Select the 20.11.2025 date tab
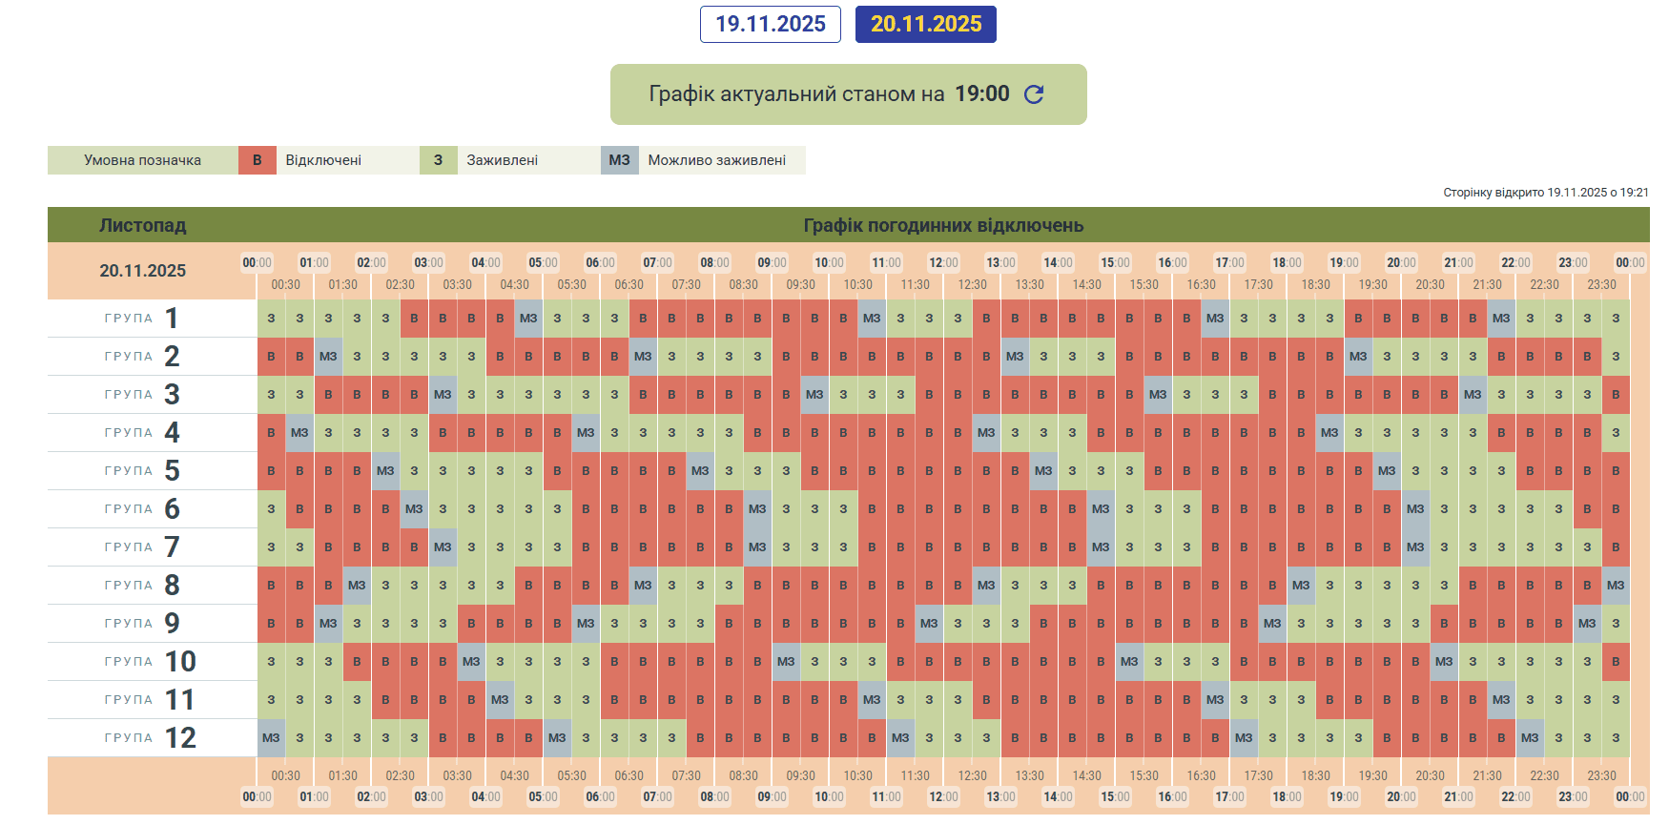Screen dimensions: 1669x825 click(x=925, y=24)
